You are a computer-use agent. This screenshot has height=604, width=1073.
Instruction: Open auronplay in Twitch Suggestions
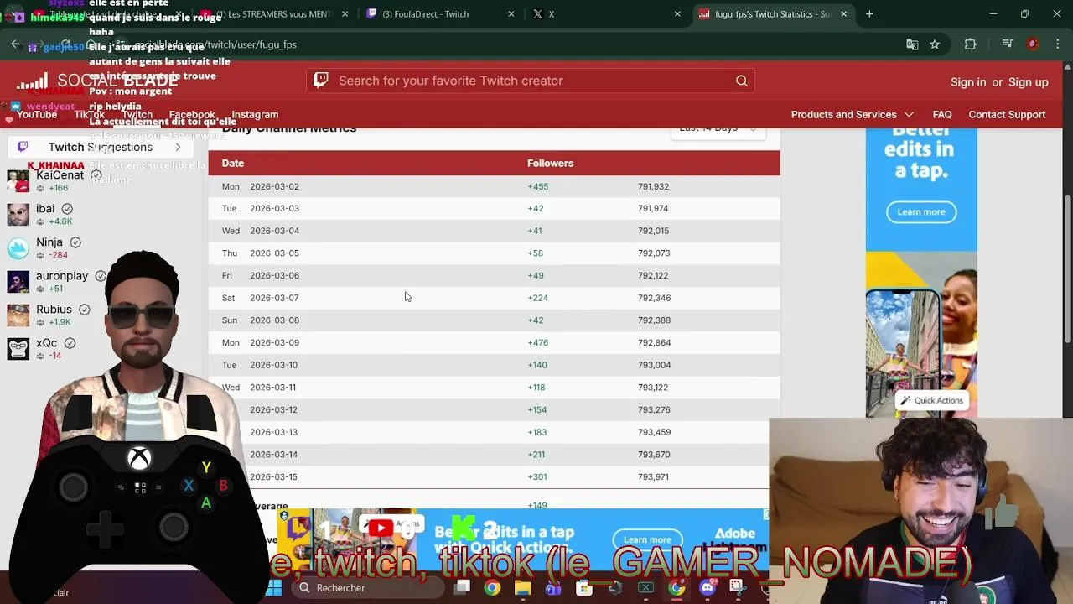tap(62, 275)
